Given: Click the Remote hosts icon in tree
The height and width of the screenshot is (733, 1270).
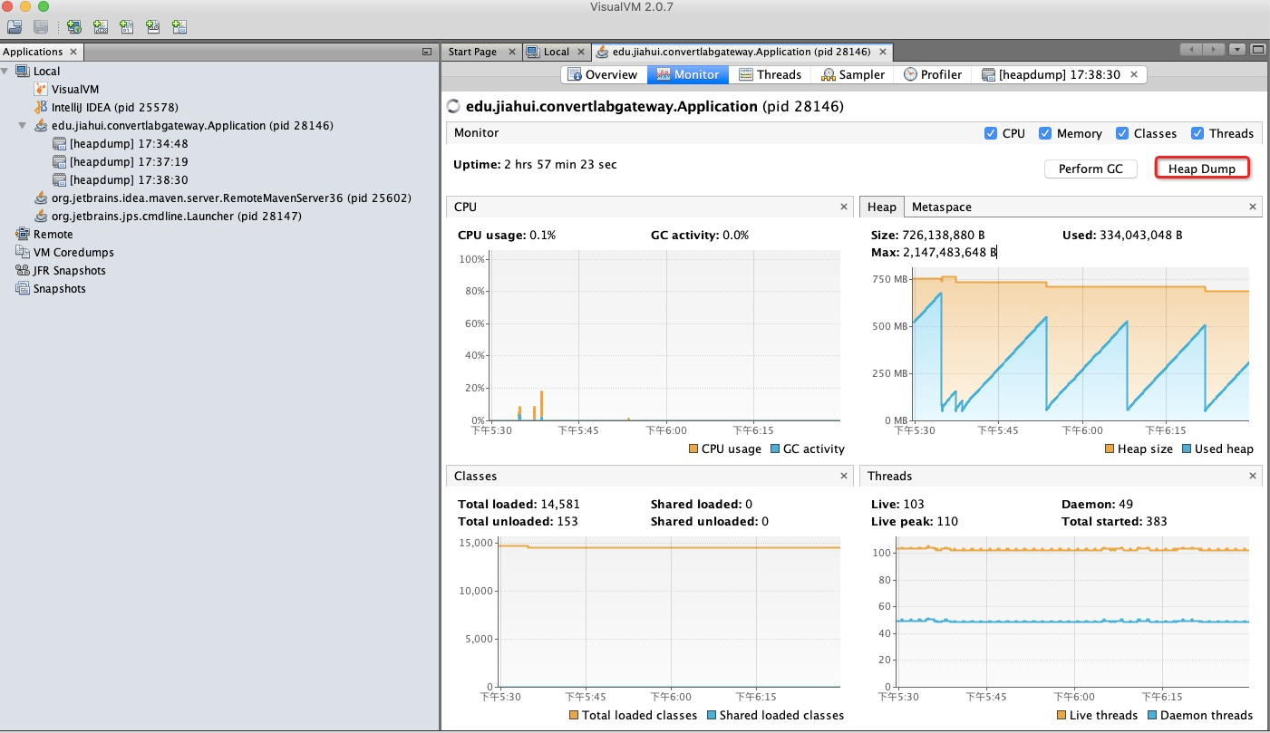Looking at the screenshot, I should (x=23, y=234).
